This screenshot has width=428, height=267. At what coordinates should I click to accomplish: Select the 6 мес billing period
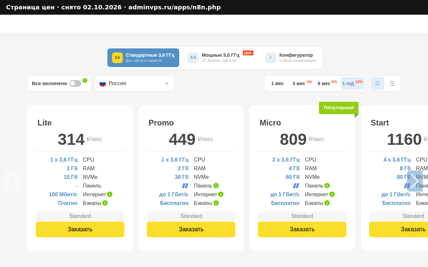pos(327,83)
